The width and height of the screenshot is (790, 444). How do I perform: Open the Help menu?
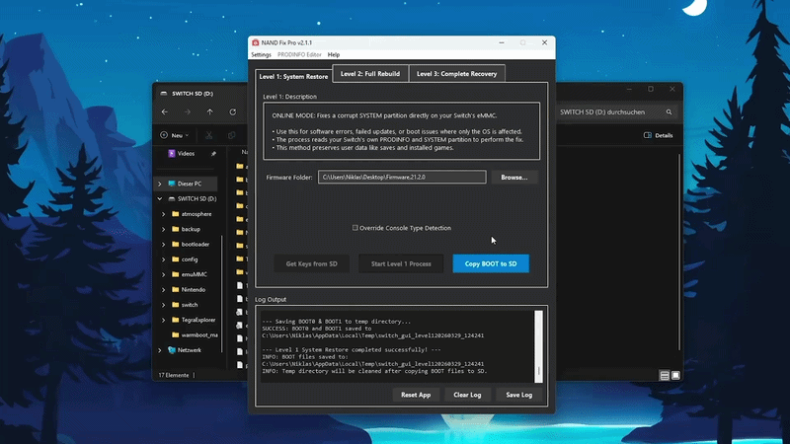coord(334,54)
